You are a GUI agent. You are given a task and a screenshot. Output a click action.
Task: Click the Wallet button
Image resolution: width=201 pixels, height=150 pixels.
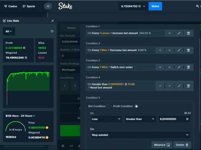(x=155, y=6)
